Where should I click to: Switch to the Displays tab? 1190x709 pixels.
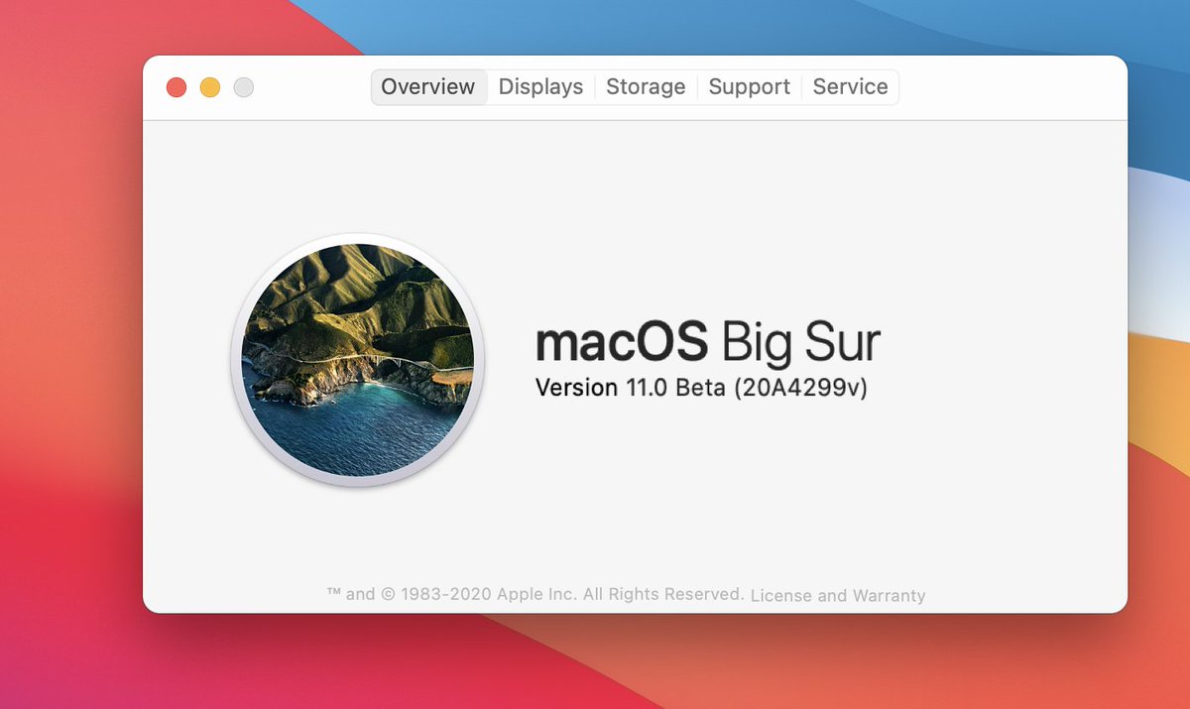pos(540,87)
